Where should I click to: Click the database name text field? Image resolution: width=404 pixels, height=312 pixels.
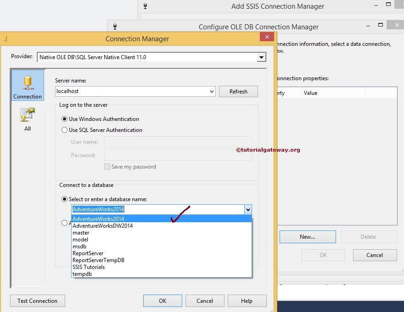(158, 209)
